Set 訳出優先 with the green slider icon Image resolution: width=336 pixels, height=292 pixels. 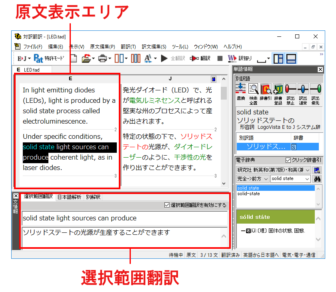(x=316, y=89)
